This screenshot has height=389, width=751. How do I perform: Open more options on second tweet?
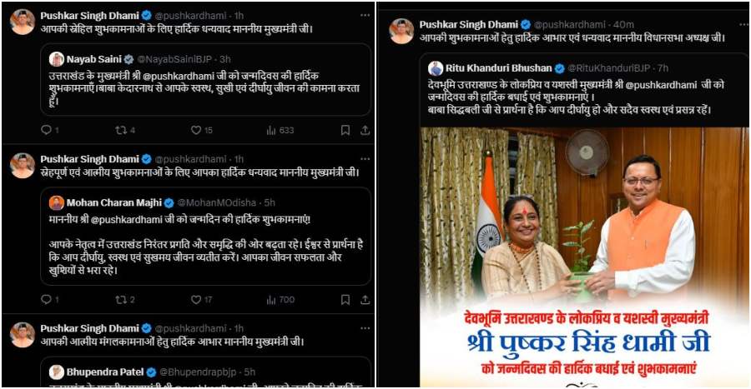(x=365, y=158)
